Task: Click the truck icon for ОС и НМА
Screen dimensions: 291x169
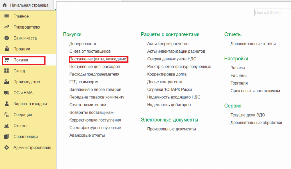Action: [x=7, y=93]
